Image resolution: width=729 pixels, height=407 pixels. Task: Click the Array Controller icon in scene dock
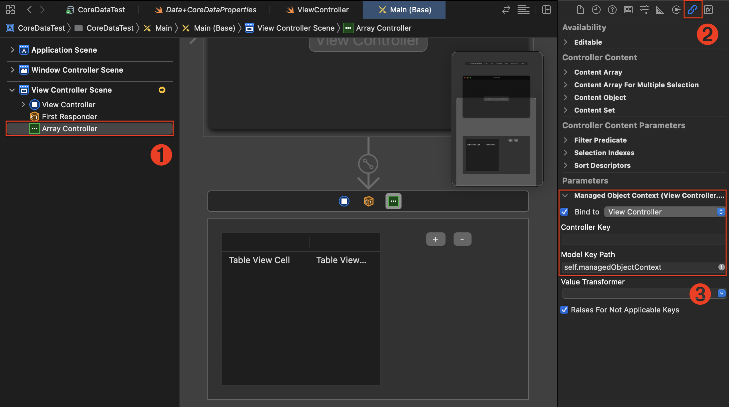pos(394,201)
